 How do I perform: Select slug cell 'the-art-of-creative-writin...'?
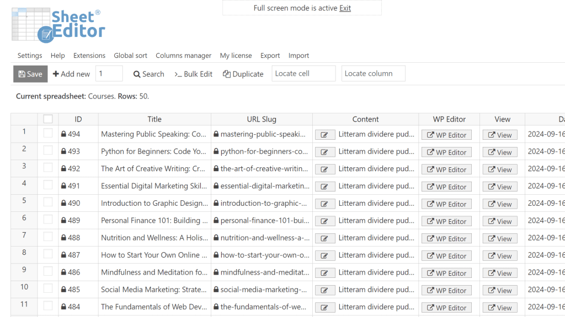click(262, 168)
